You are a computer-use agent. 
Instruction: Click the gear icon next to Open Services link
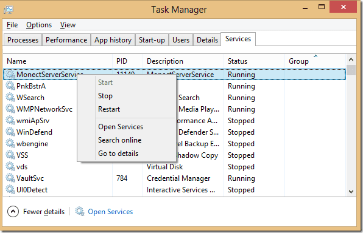point(80,211)
